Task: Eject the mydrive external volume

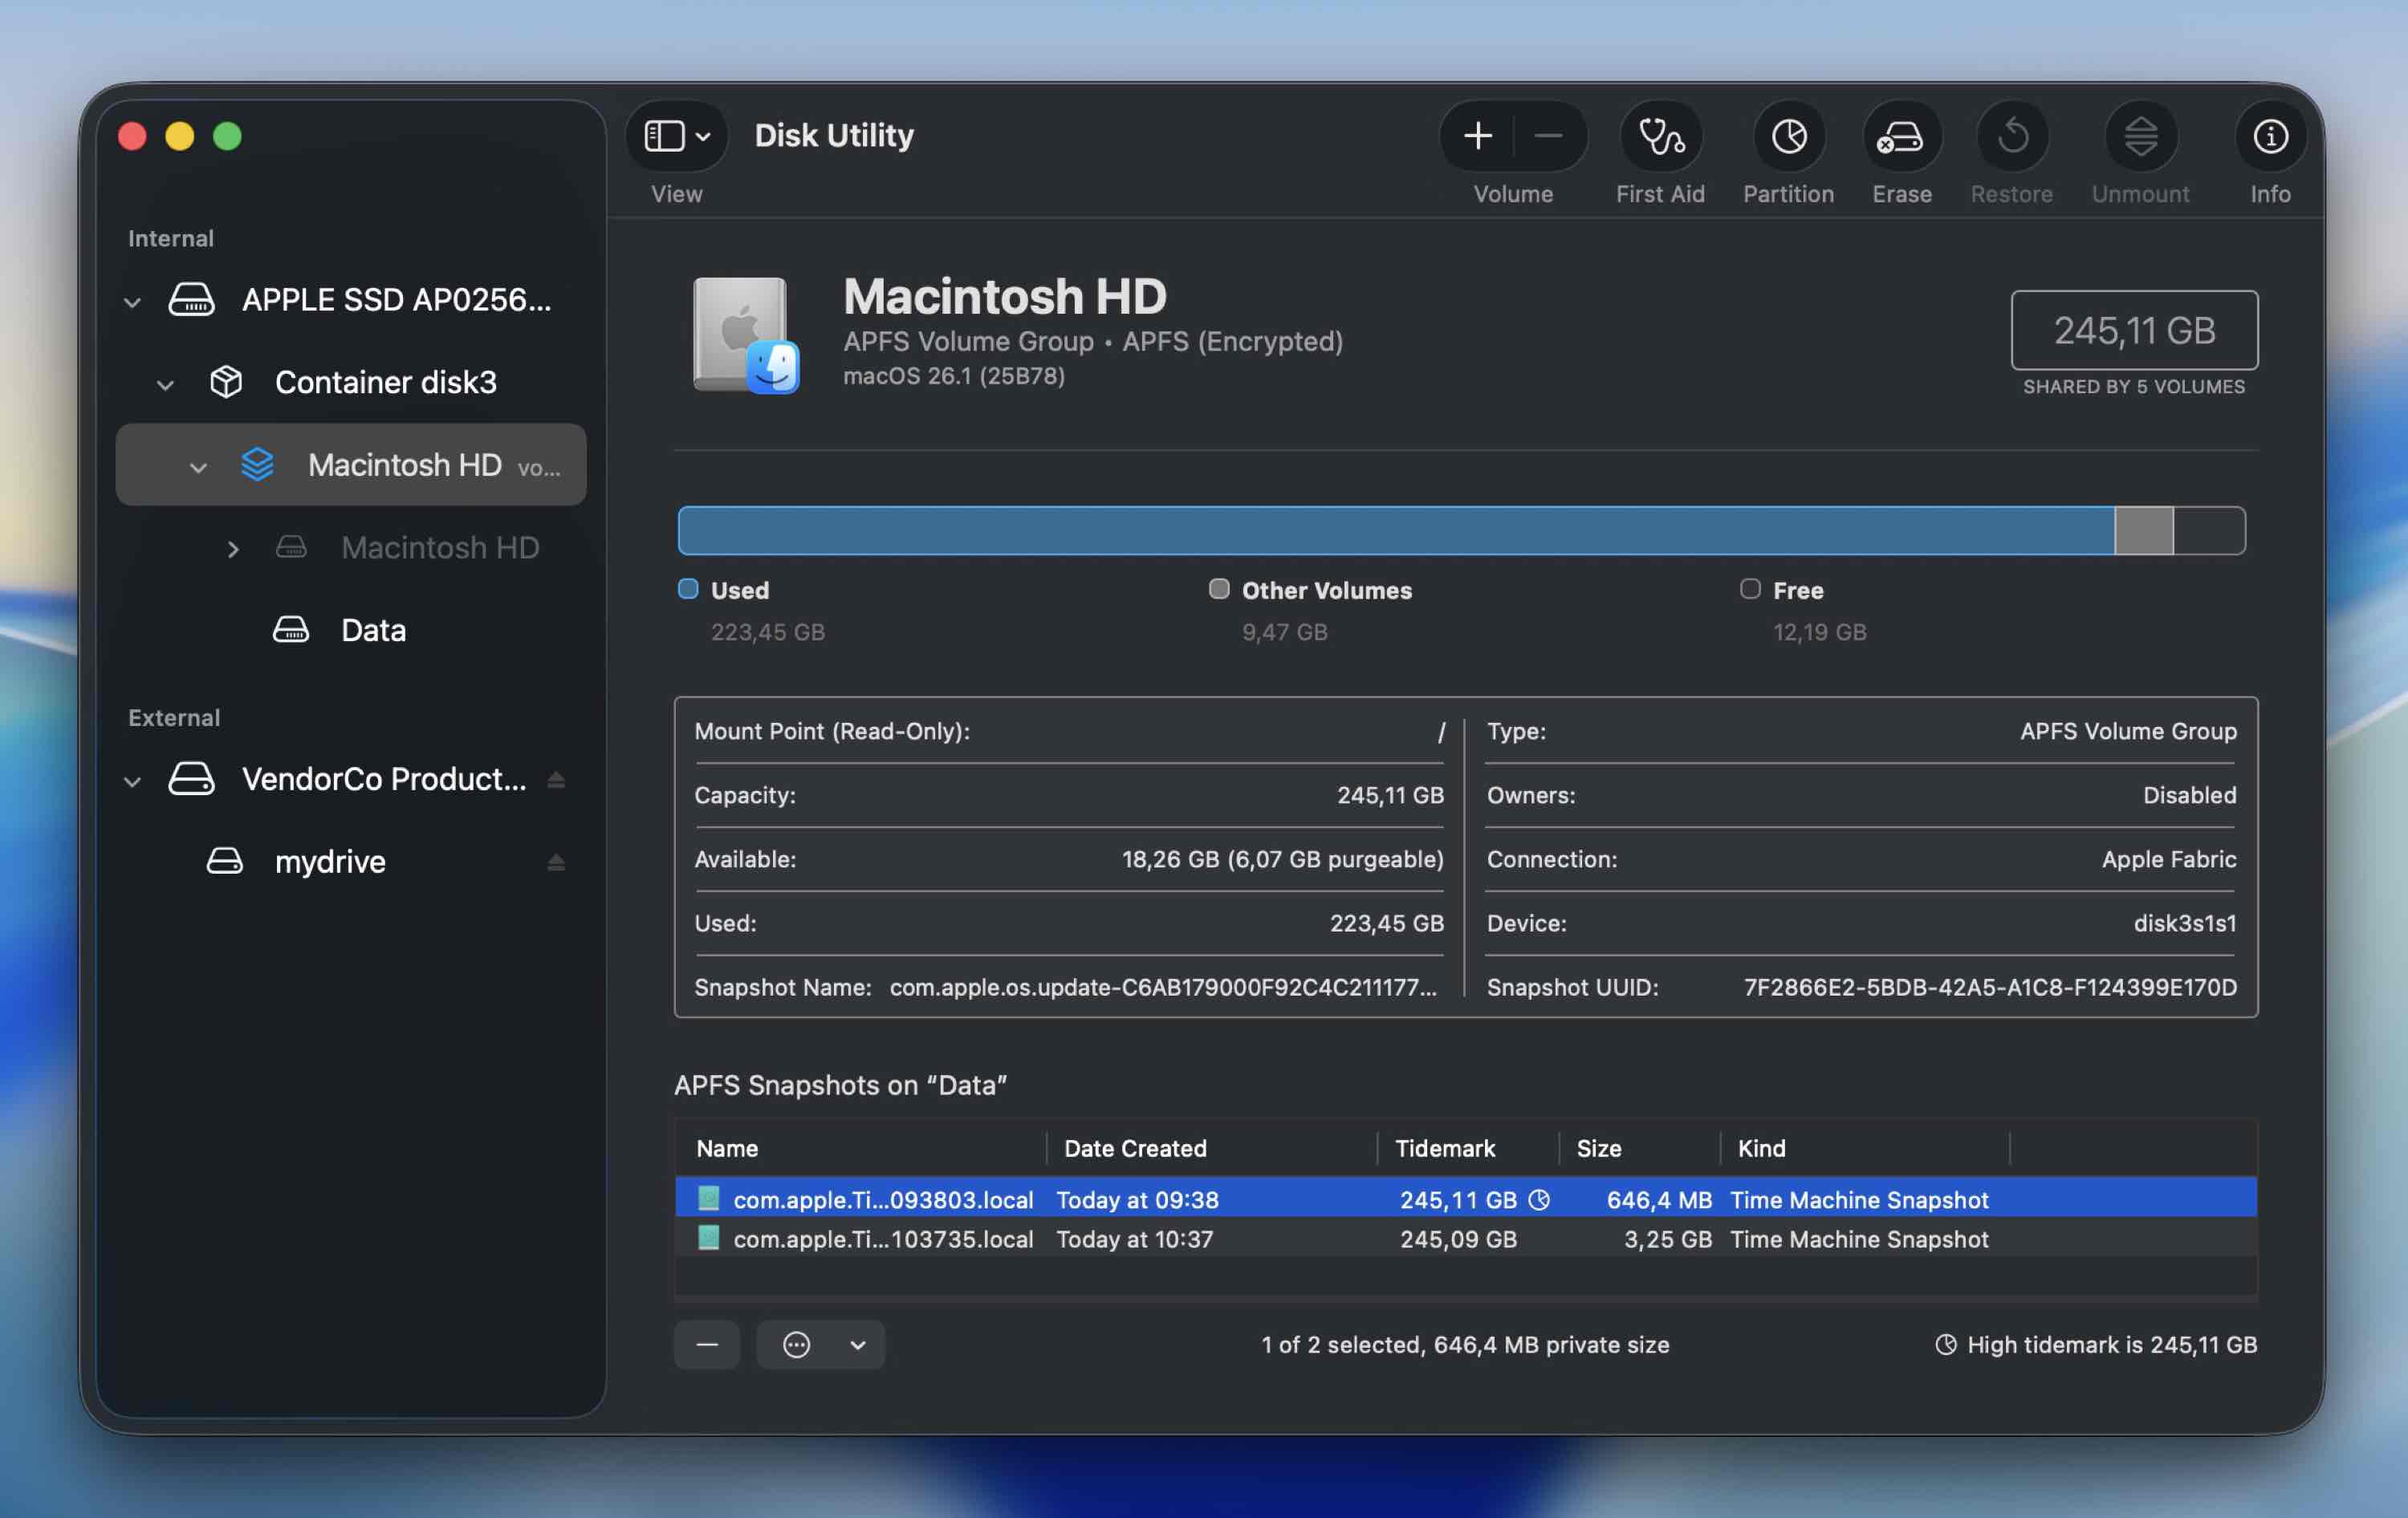Action: 557,862
